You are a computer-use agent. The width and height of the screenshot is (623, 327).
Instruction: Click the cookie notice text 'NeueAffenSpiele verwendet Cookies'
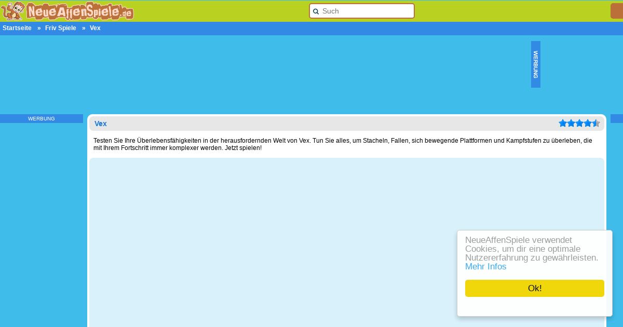click(532, 249)
